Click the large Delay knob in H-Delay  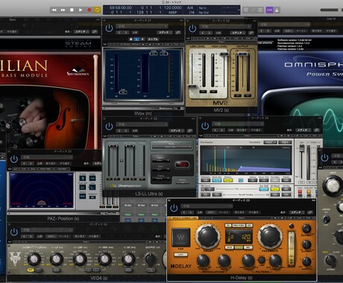click(x=208, y=236)
